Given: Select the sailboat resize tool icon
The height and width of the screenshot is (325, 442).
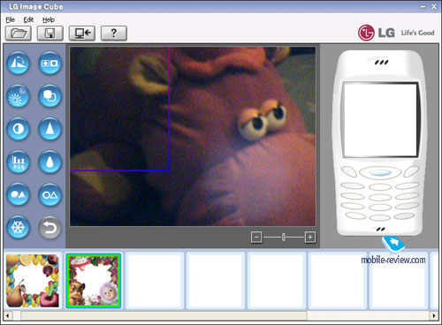Looking at the screenshot, I should click(19, 63).
